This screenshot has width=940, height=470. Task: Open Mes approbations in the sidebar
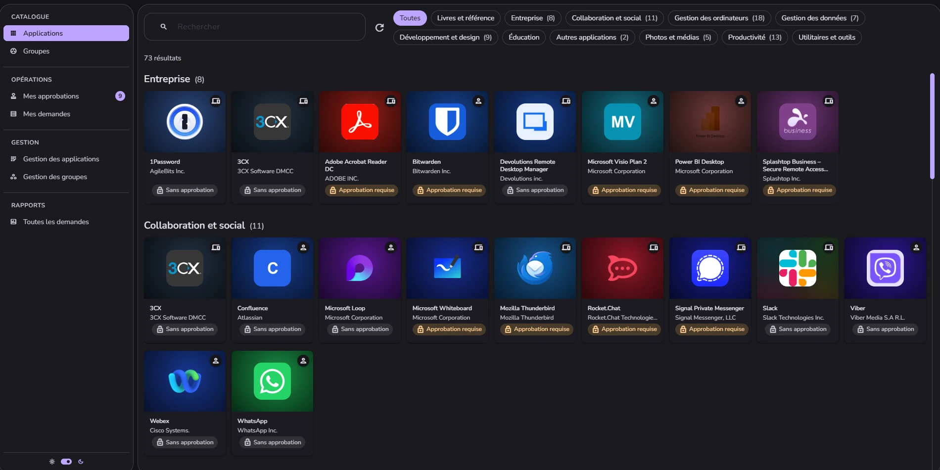tap(66, 96)
